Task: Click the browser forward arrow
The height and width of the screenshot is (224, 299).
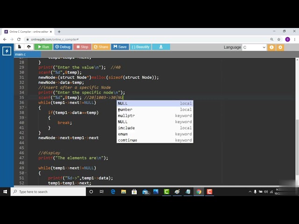Action: [x=12, y=39]
